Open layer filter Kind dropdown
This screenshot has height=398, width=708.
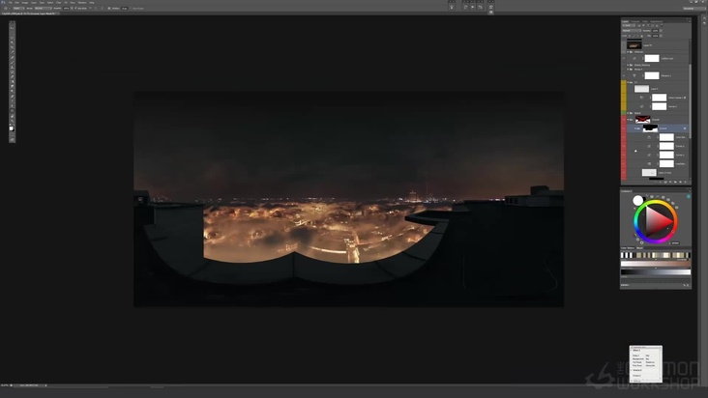coord(629,25)
